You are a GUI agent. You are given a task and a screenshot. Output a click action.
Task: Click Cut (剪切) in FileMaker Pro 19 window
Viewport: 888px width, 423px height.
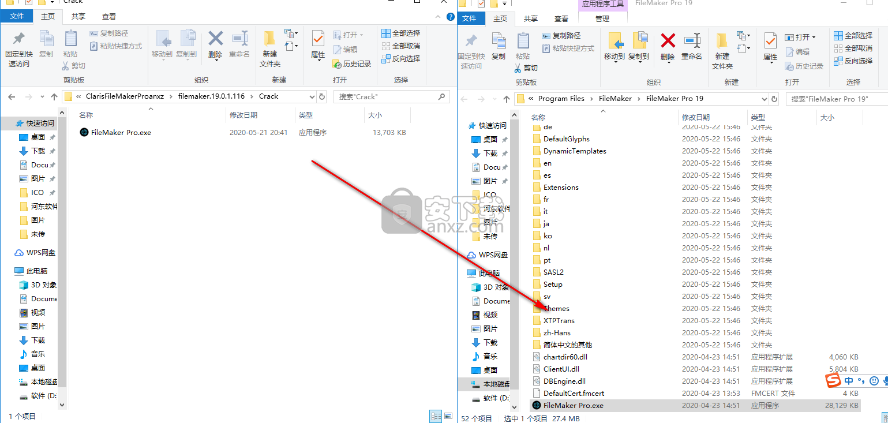526,68
